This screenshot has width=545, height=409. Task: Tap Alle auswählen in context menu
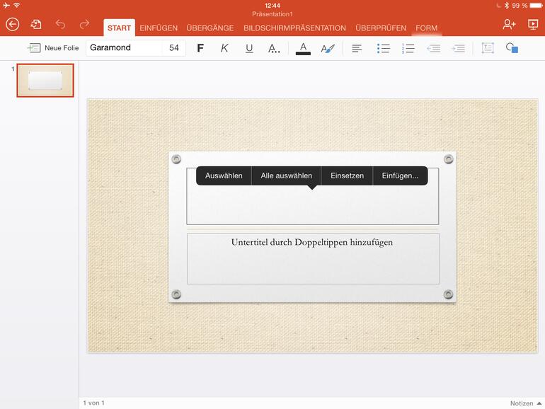(x=286, y=175)
